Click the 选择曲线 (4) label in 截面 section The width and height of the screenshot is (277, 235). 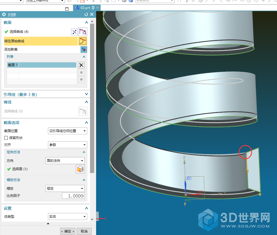click(x=19, y=31)
